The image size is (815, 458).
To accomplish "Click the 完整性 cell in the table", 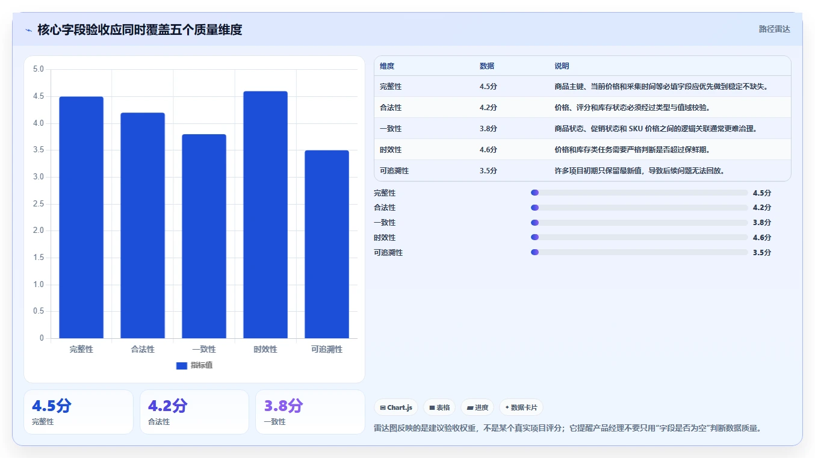I will (x=391, y=87).
